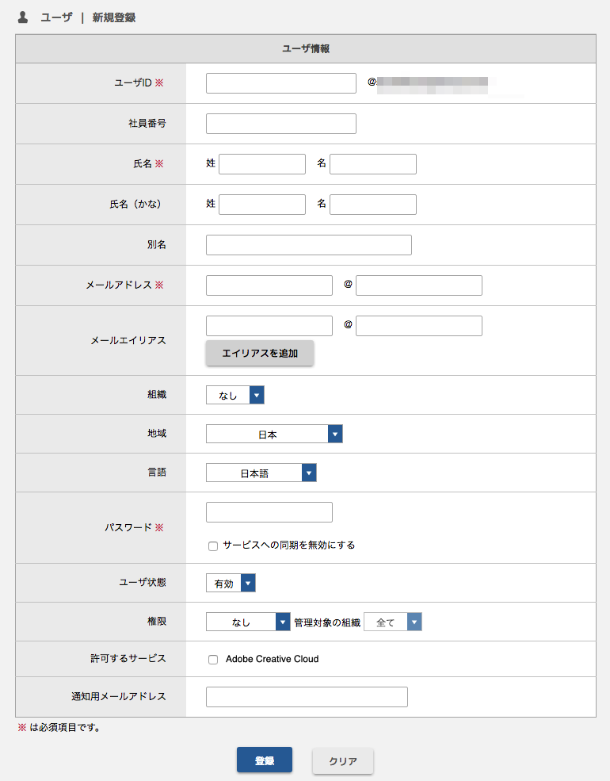This screenshot has height=781, width=610.
Task: Open 管理対象の組織 dropdown showing 全て
Action: point(393,622)
